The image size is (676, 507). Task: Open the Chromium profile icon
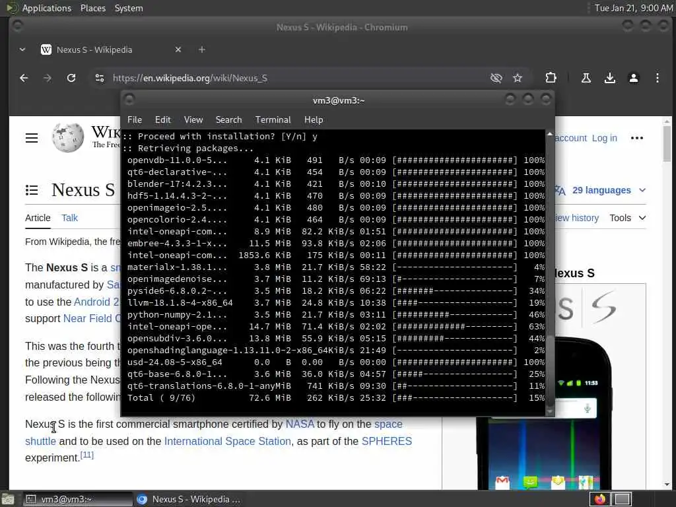click(x=633, y=78)
